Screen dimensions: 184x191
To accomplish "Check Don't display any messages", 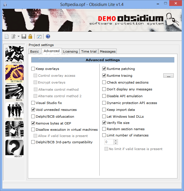I will tap(104, 89).
